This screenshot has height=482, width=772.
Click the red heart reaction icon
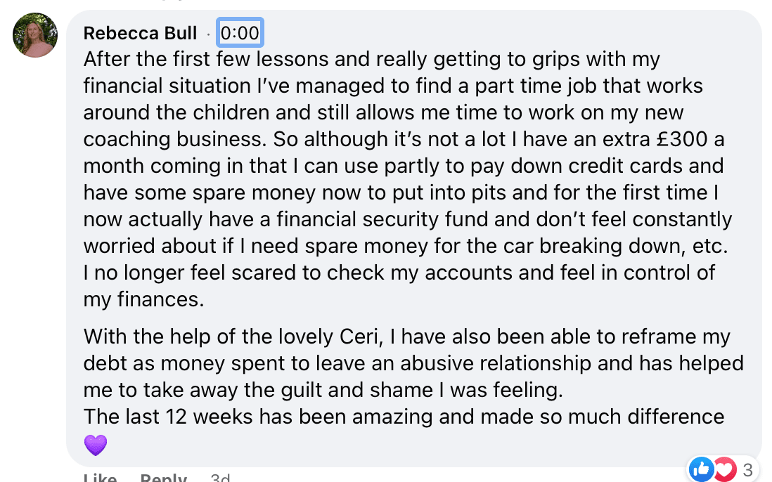[x=723, y=468]
